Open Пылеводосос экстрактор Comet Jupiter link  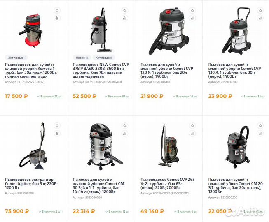coord(31,184)
